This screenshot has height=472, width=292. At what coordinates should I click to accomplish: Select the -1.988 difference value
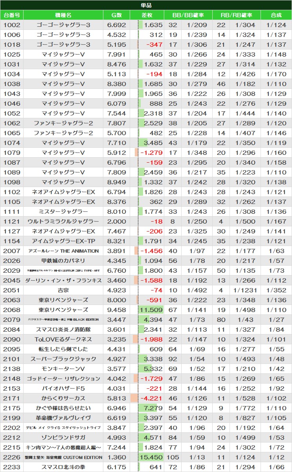tap(152, 339)
